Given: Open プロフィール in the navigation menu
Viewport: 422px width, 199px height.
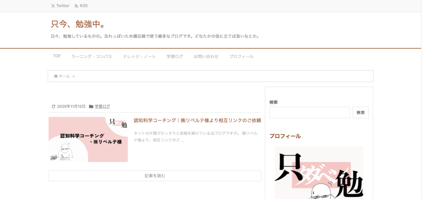Looking at the screenshot, I should pyautogui.click(x=241, y=56).
